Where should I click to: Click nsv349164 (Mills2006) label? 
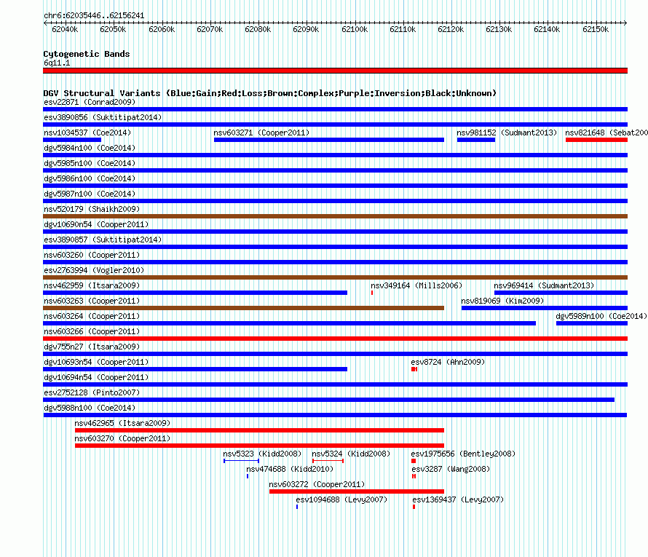pos(416,285)
